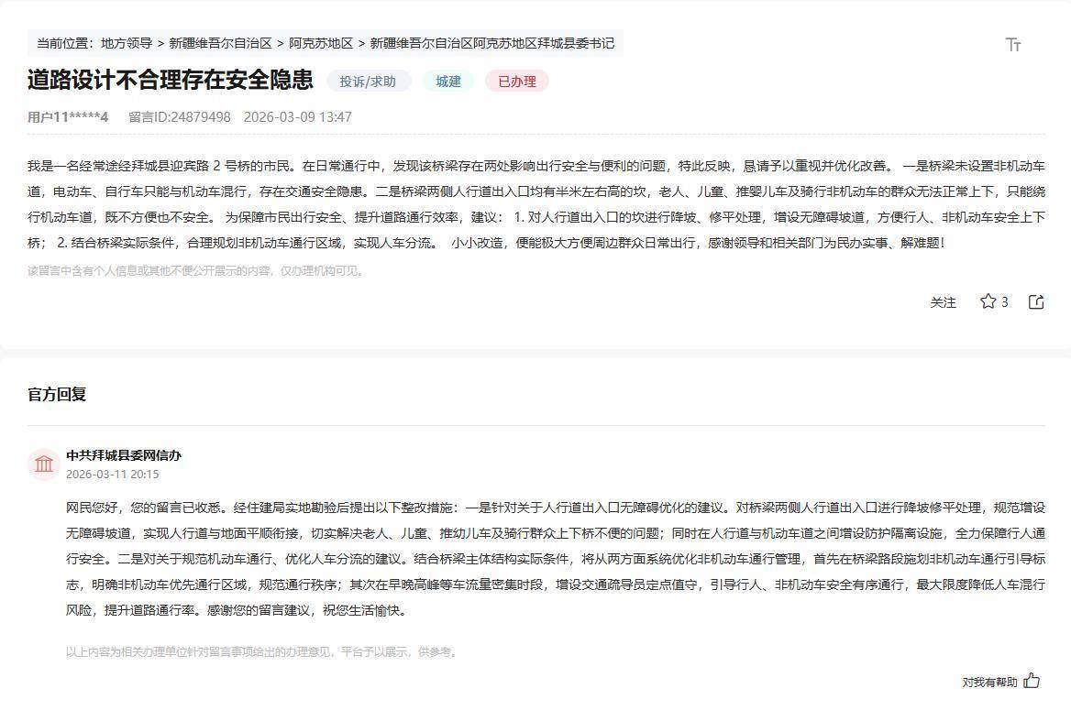Click the reply timestamp 2026-03-11 20:15
Image resolution: width=1071 pixels, height=721 pixels.
(x=112, y=475)
